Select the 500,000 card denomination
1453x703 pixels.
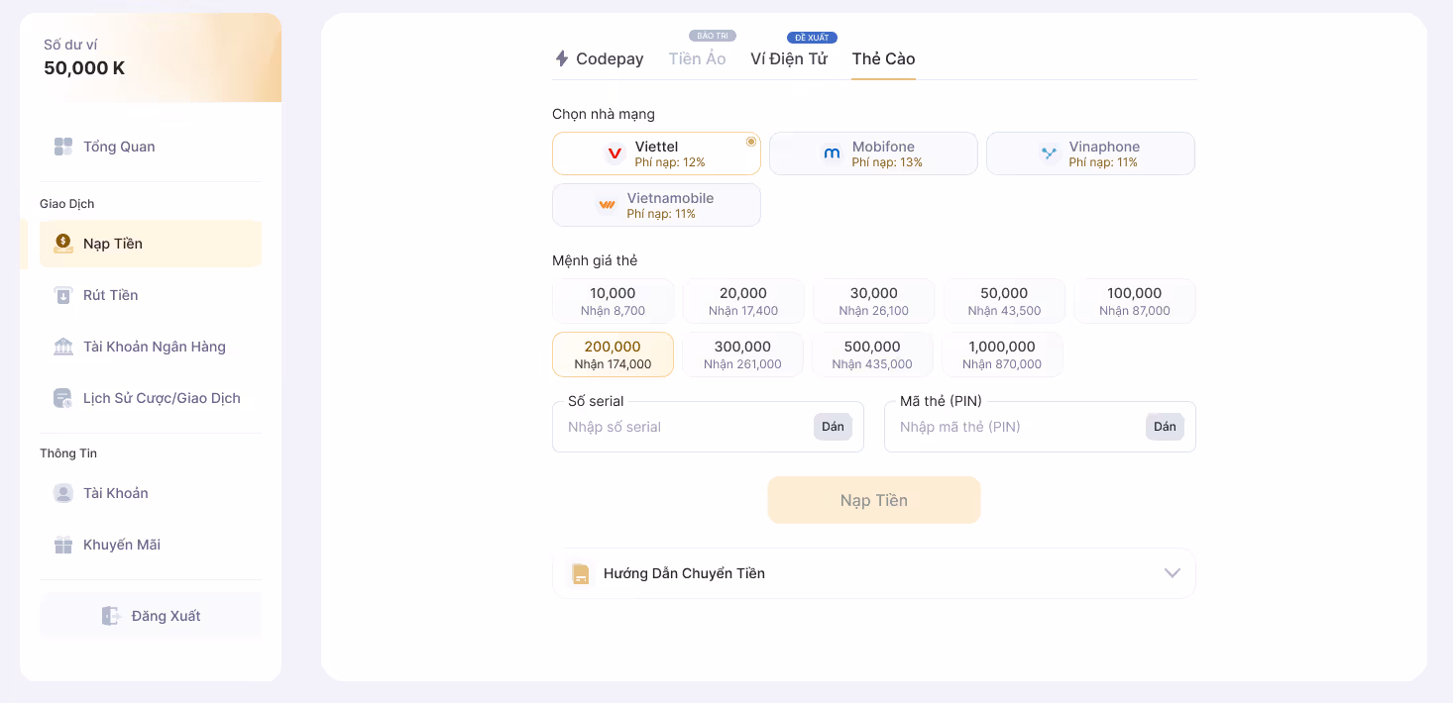pos(872,354)
